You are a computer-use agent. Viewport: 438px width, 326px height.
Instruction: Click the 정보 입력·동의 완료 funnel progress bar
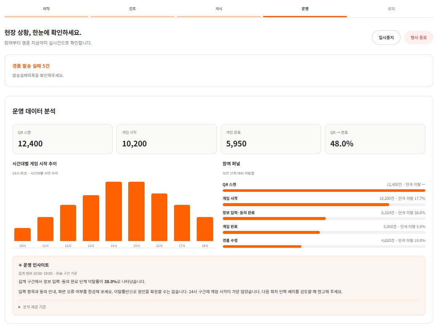[x=324, y=219]
